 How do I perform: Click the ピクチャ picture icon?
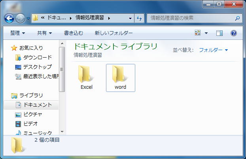point(18,115)
